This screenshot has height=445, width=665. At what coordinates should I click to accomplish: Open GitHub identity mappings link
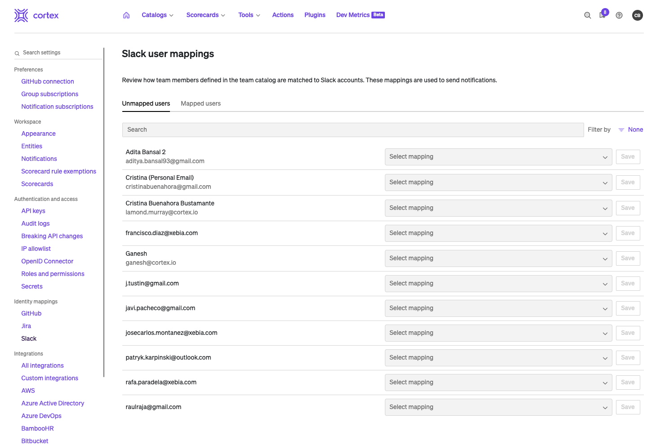(x=31, y=313)
